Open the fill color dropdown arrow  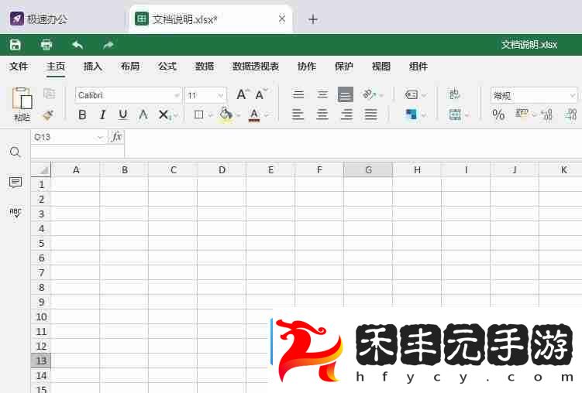[238, 115]
